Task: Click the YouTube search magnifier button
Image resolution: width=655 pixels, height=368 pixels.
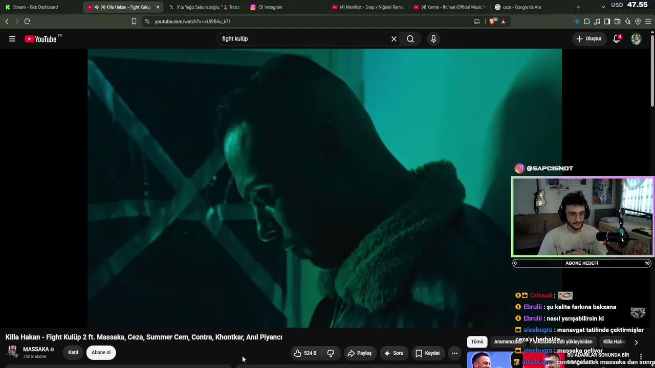Action: click(410, 39)
